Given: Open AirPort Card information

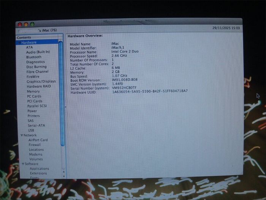Looking at the screenshot, I should [38, 140].
